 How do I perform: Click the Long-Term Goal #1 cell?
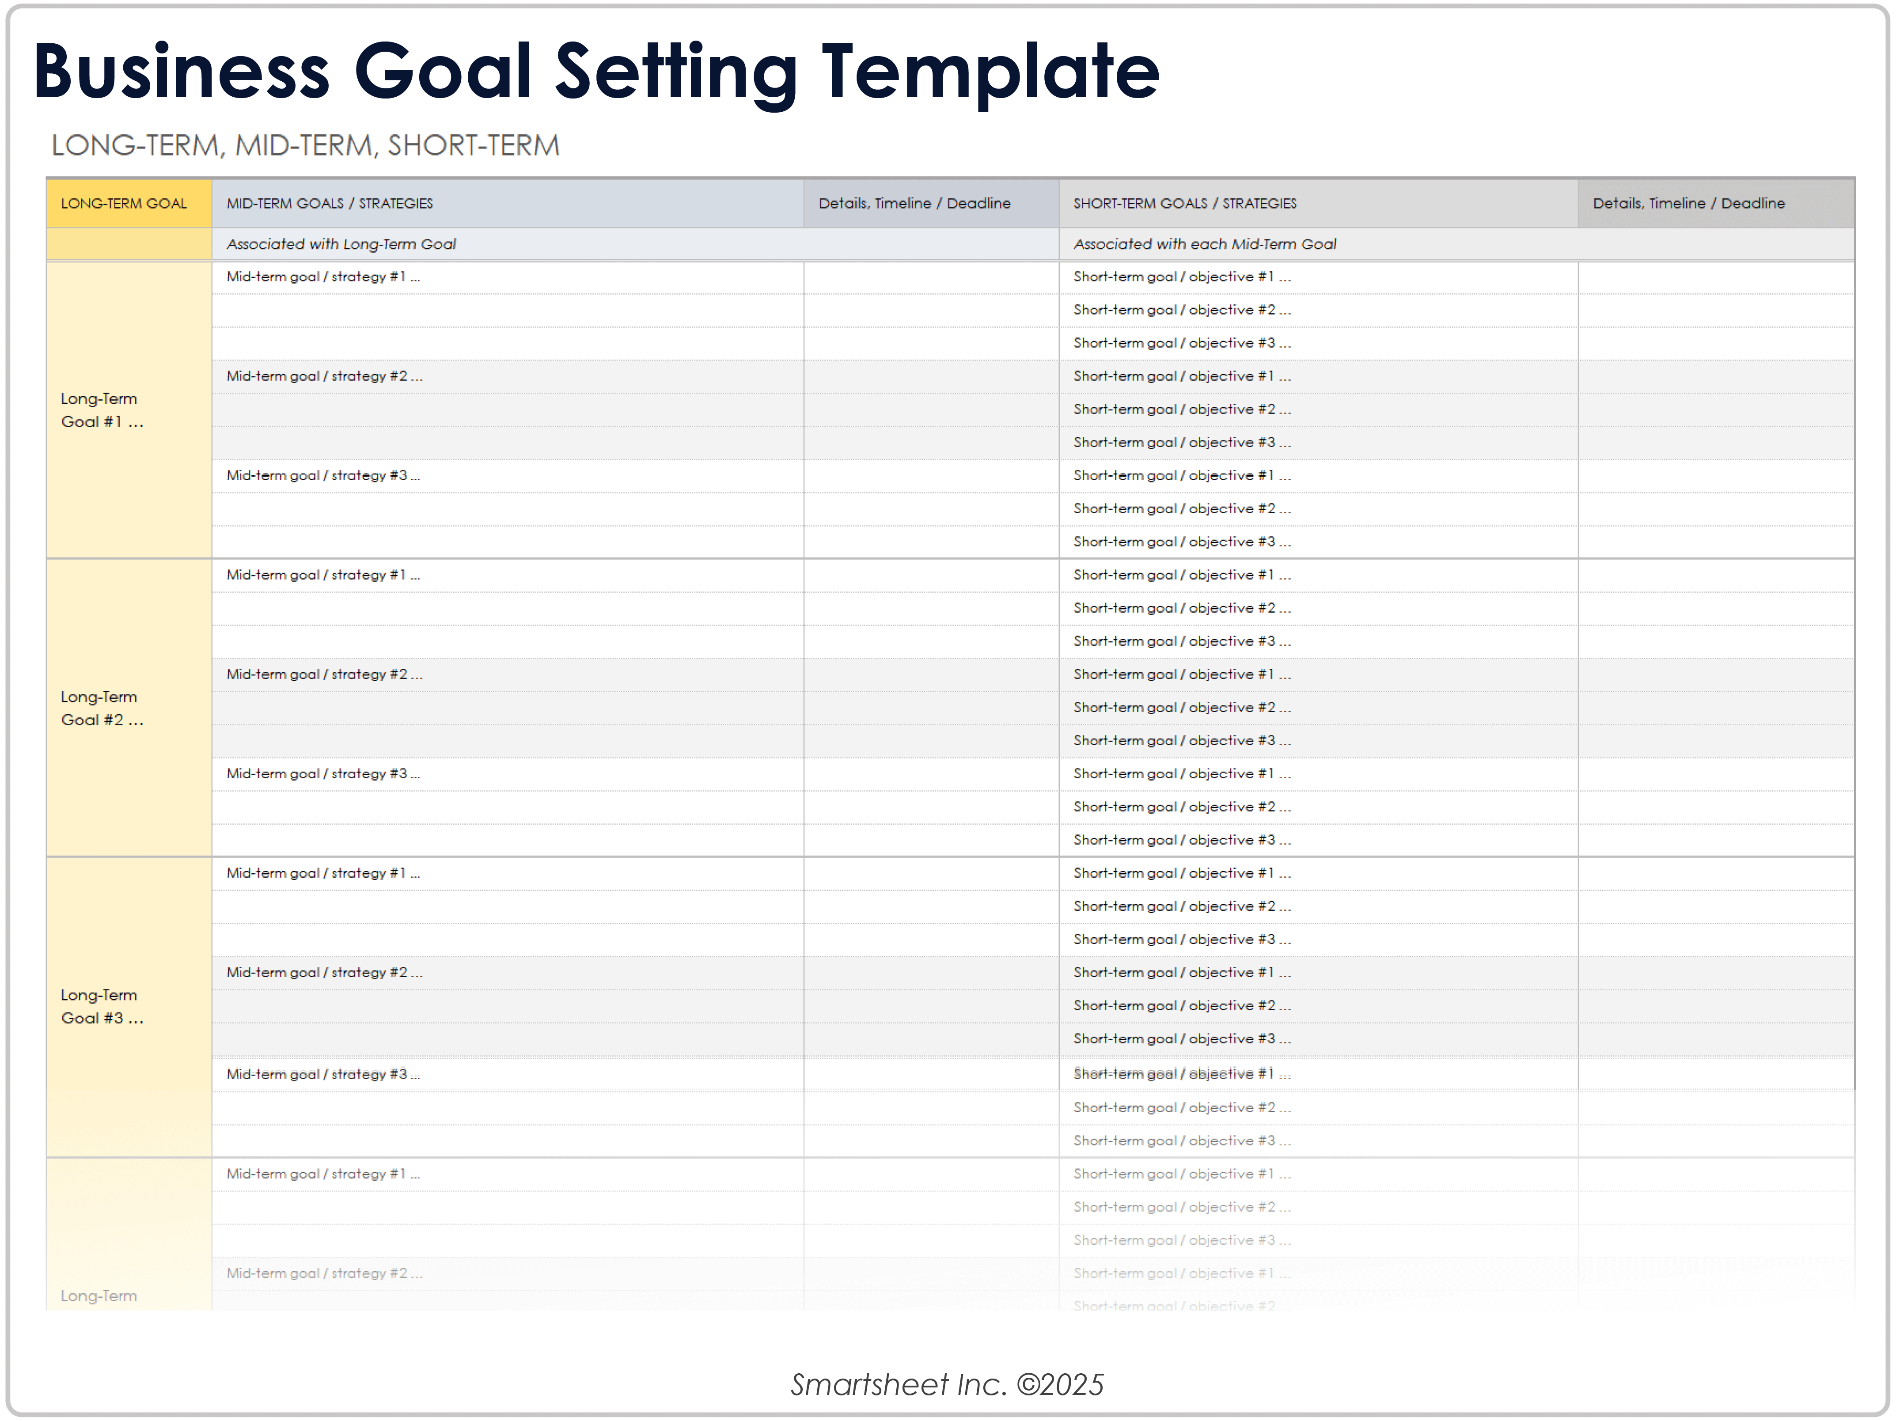coord(102,410)
